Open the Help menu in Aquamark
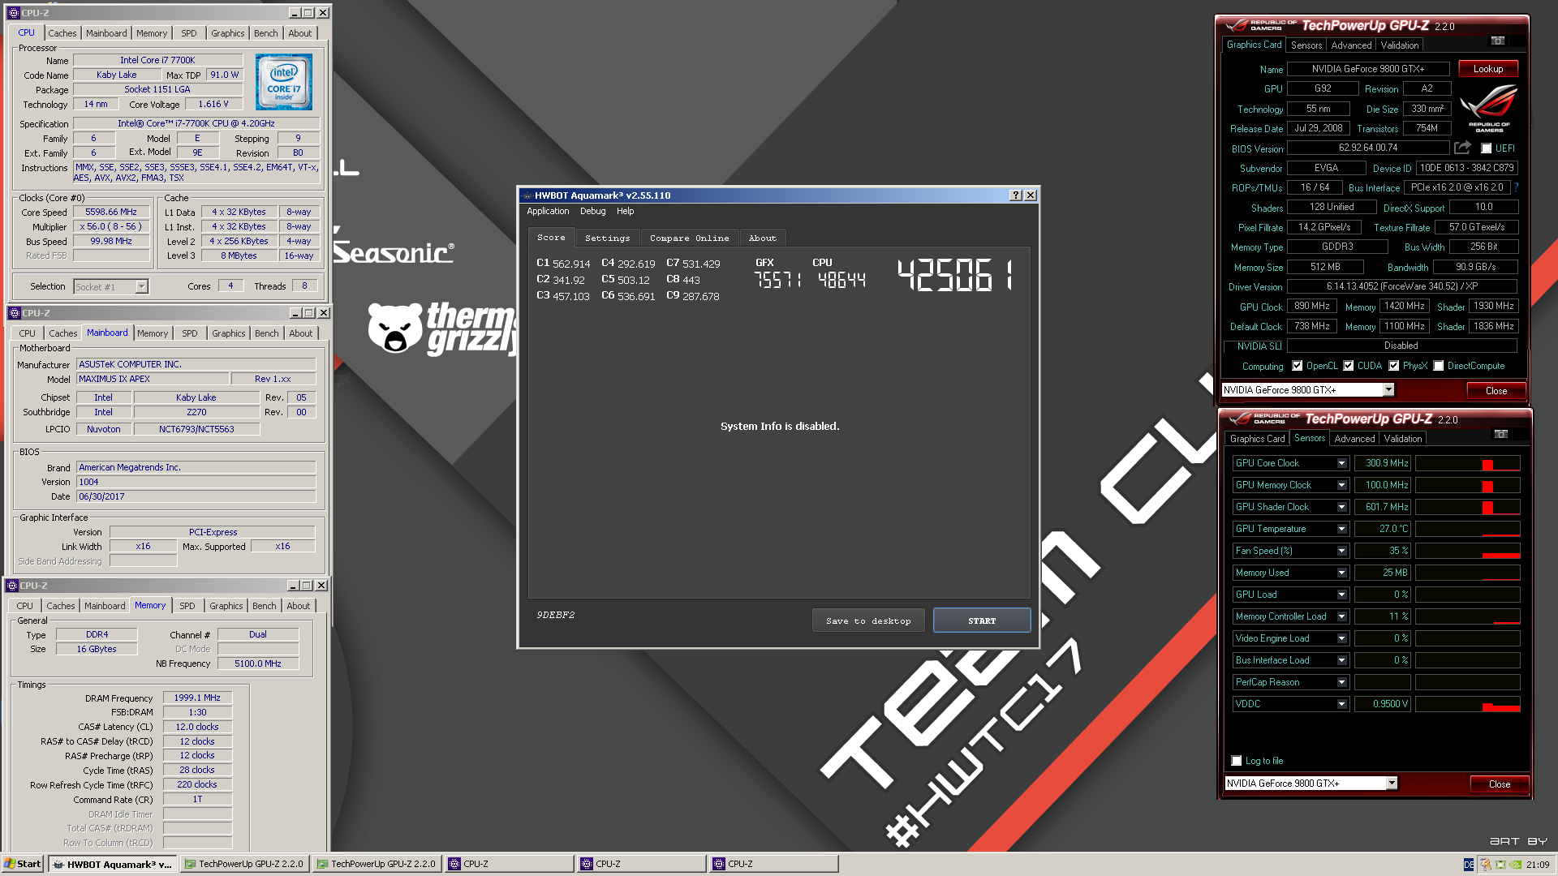The height and width of the screenshot is (876, 1558). (625, 211)
